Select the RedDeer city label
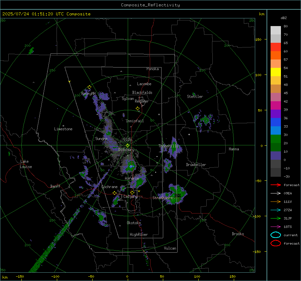This screenshot has width=301, height=281. click(142, 101)
